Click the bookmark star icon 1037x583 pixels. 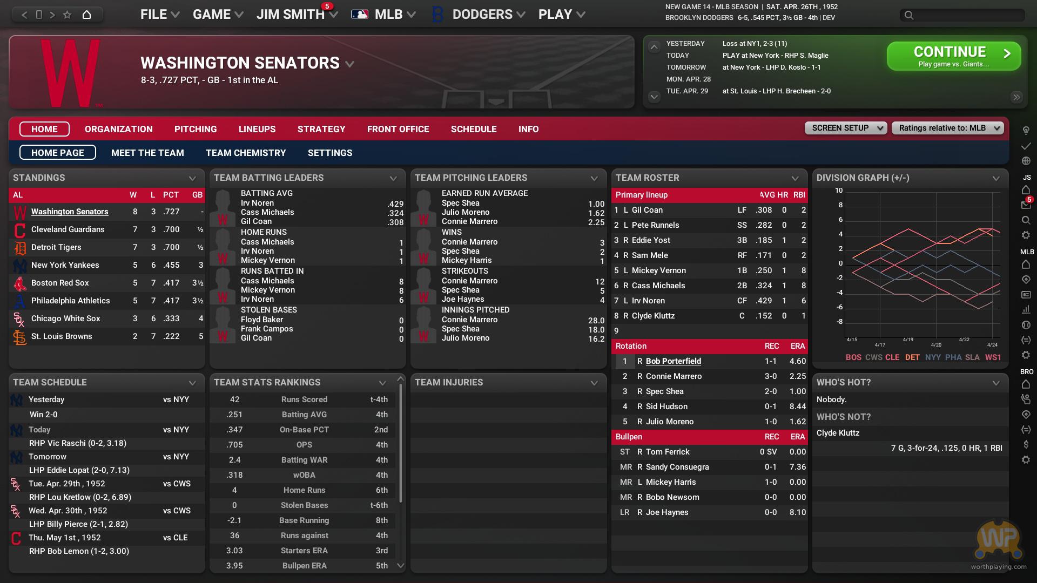(x=67, y=15)
